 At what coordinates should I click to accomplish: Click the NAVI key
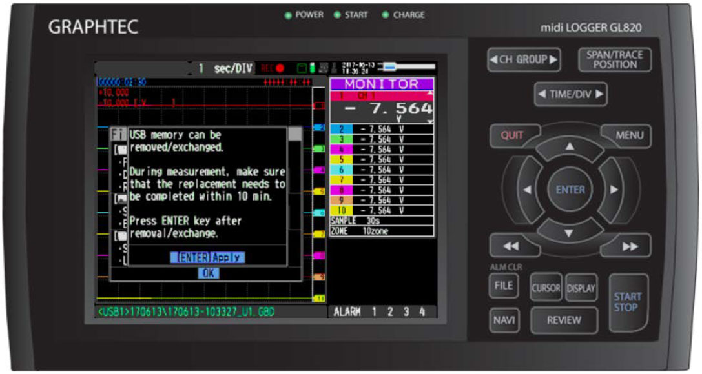504,320
